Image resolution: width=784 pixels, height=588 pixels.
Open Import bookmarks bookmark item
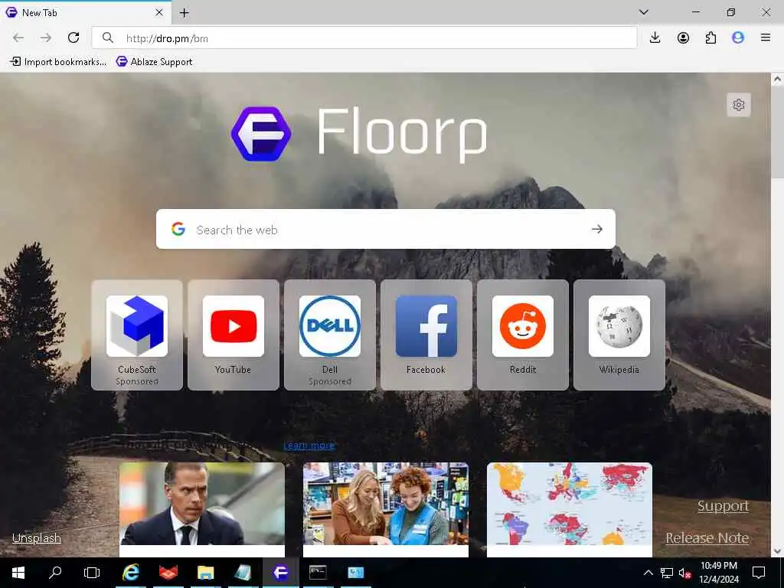(x=58, y=61)
